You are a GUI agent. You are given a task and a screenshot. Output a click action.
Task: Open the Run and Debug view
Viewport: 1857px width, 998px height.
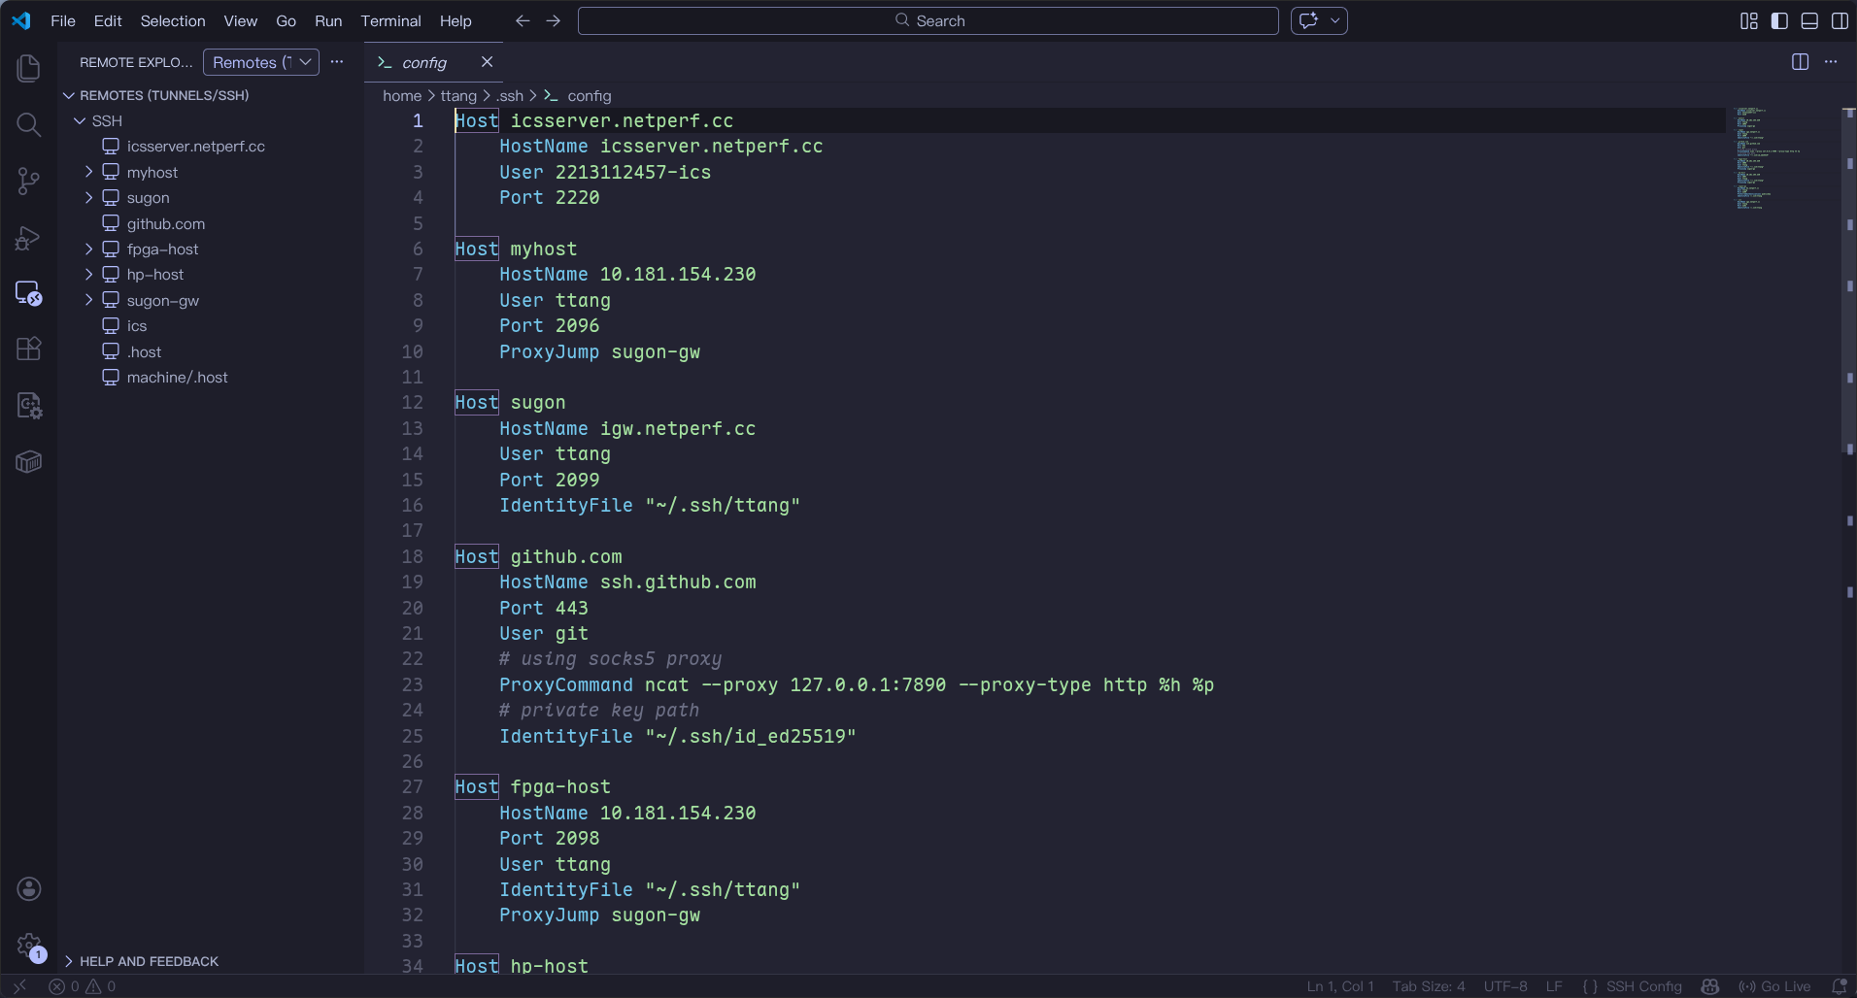tap(29, 237)
